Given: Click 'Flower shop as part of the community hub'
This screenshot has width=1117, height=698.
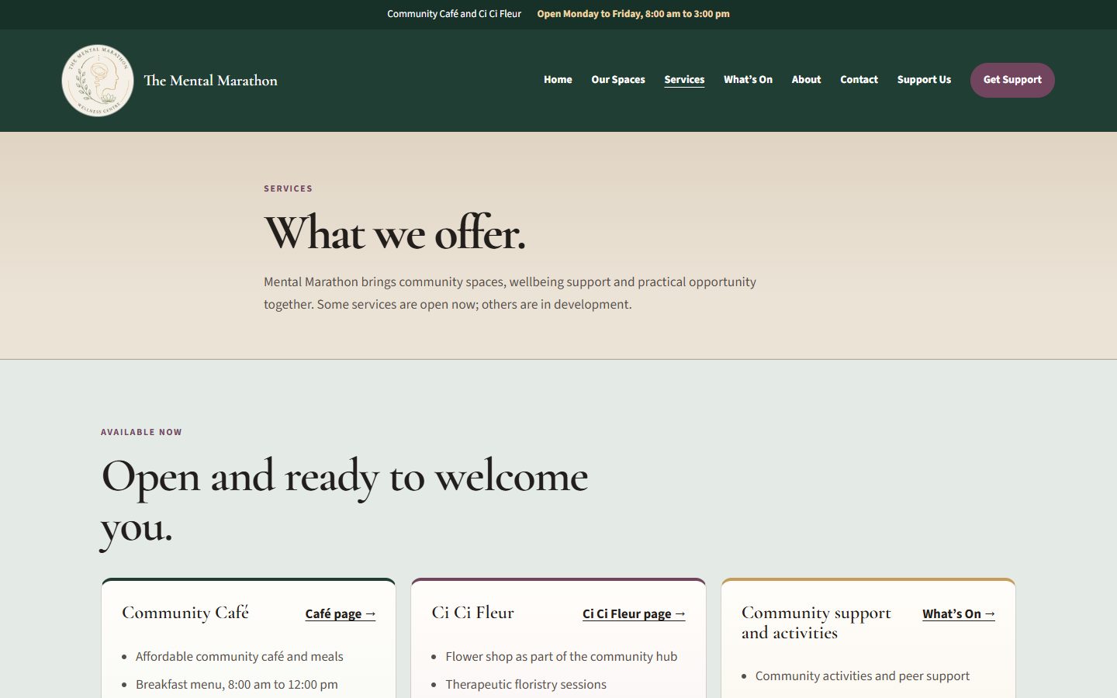Looking at the screenshot, I should 561,657.
